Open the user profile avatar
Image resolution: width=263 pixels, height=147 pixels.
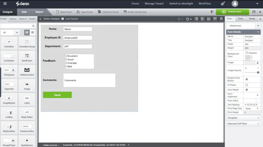pos(235,4)
